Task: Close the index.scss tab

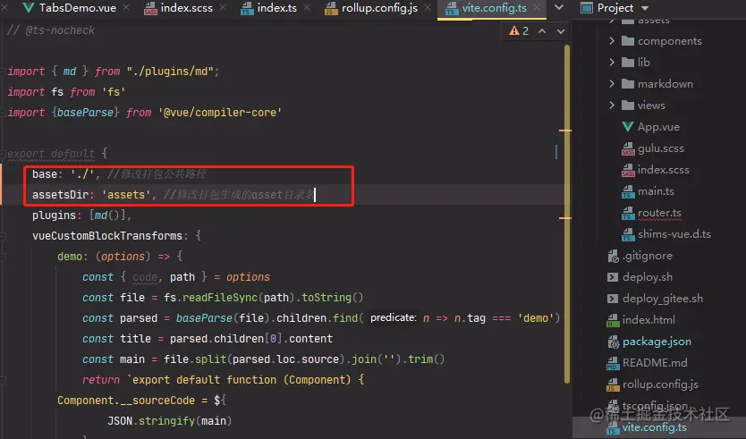Action: click(x=223, y=8)
